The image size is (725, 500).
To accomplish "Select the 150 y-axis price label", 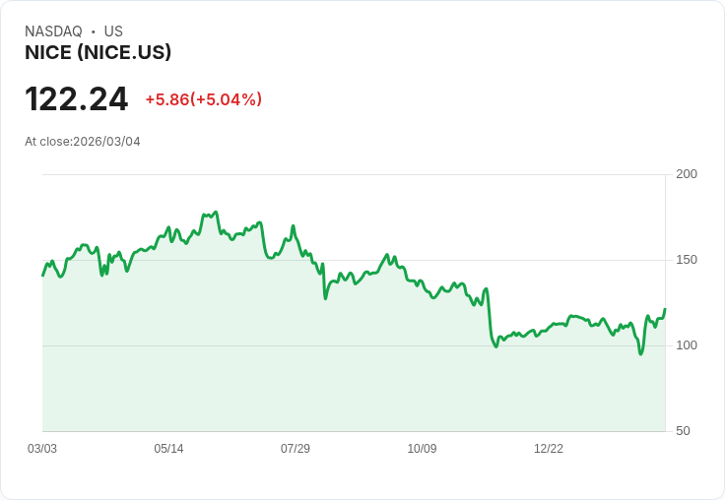I will tap(687, 260).
